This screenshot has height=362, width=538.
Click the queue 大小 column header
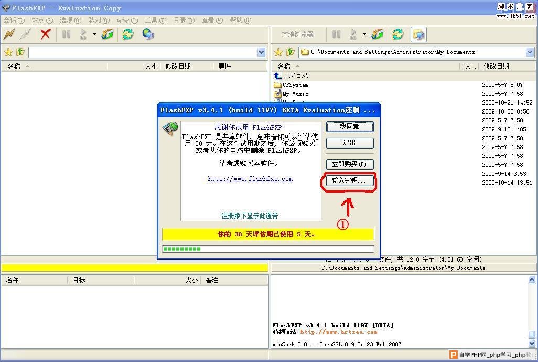[x=167, y=280]
